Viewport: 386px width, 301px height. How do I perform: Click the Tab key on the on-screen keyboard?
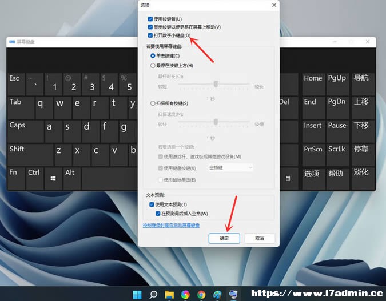point(21,108)
